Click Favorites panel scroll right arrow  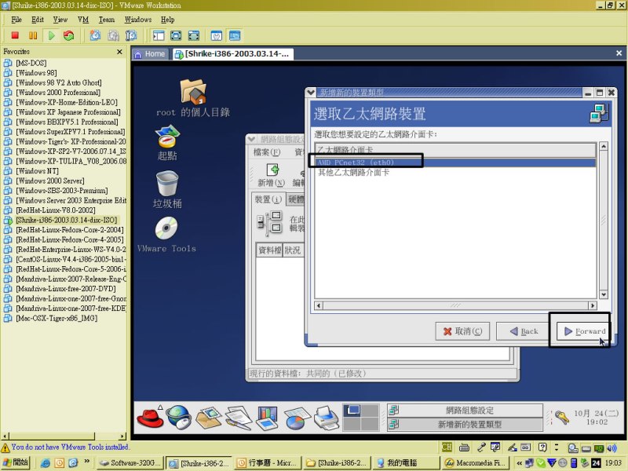[x=122, y=436]
